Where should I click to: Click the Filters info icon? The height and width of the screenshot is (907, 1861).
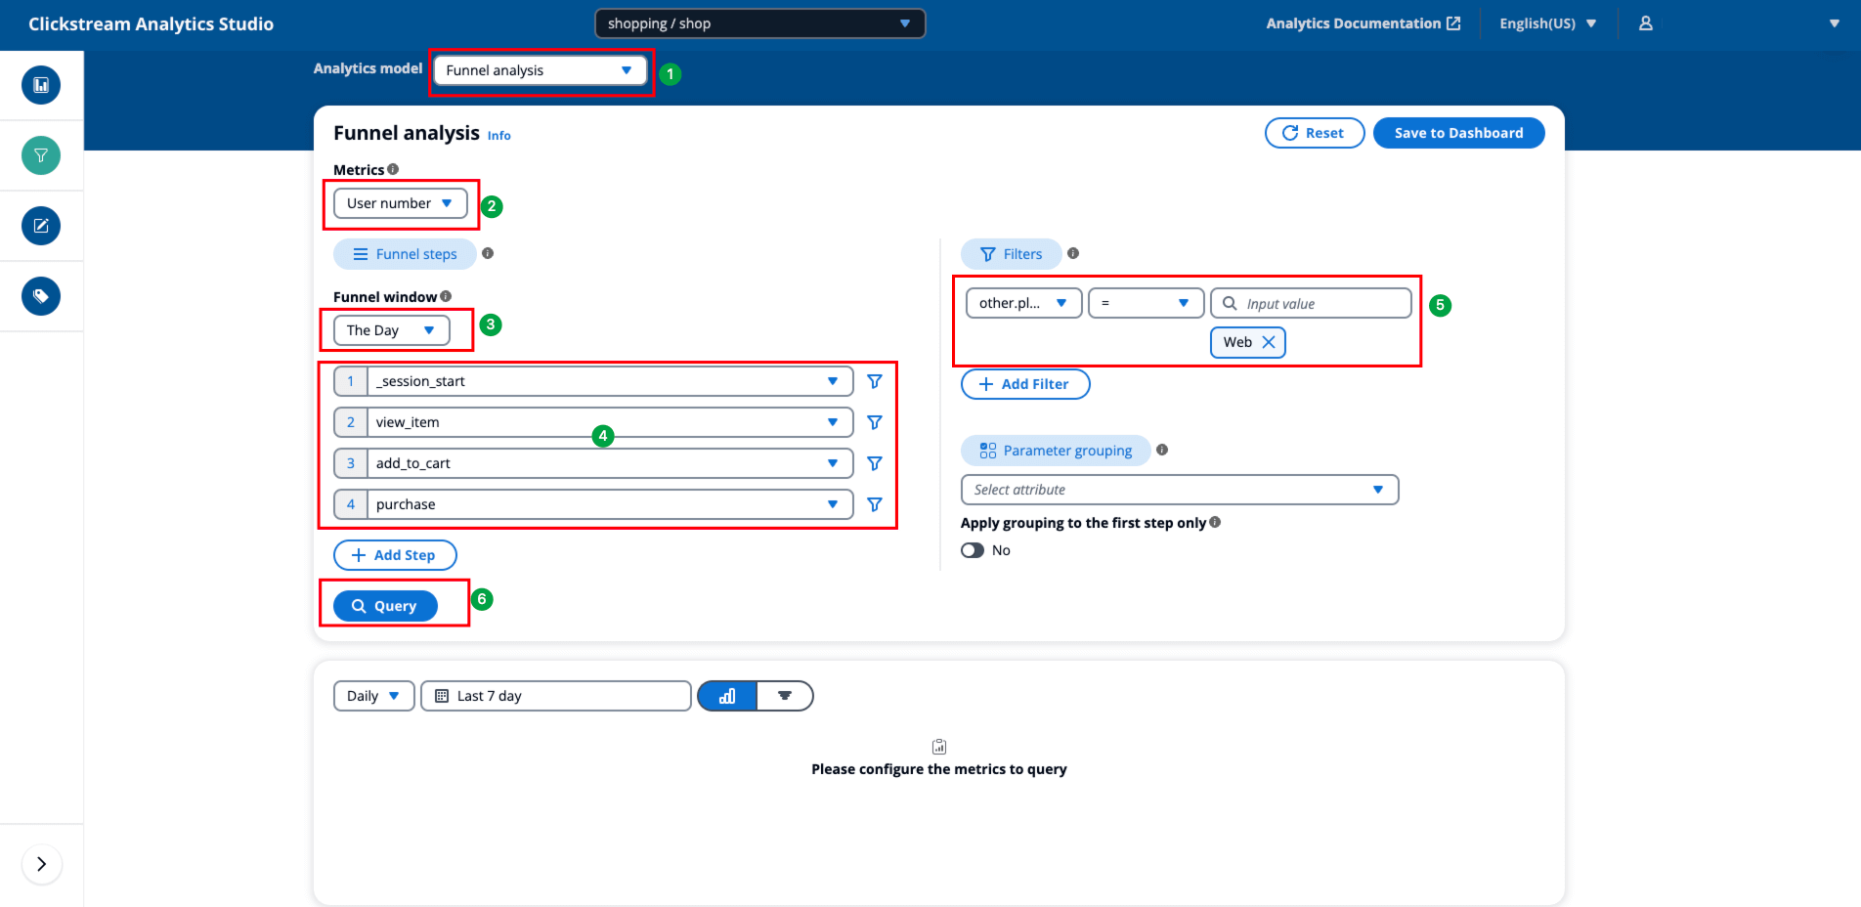(1073, 253)
